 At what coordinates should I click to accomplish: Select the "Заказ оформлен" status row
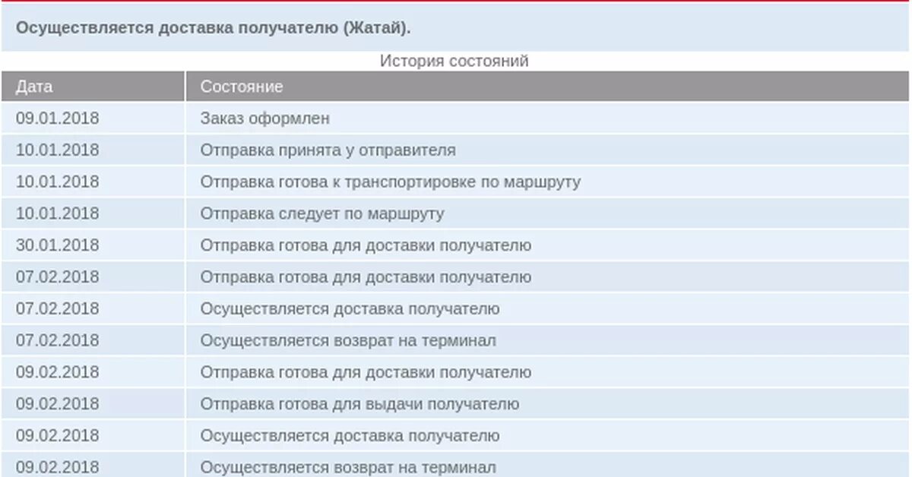[x=456, y=118]
